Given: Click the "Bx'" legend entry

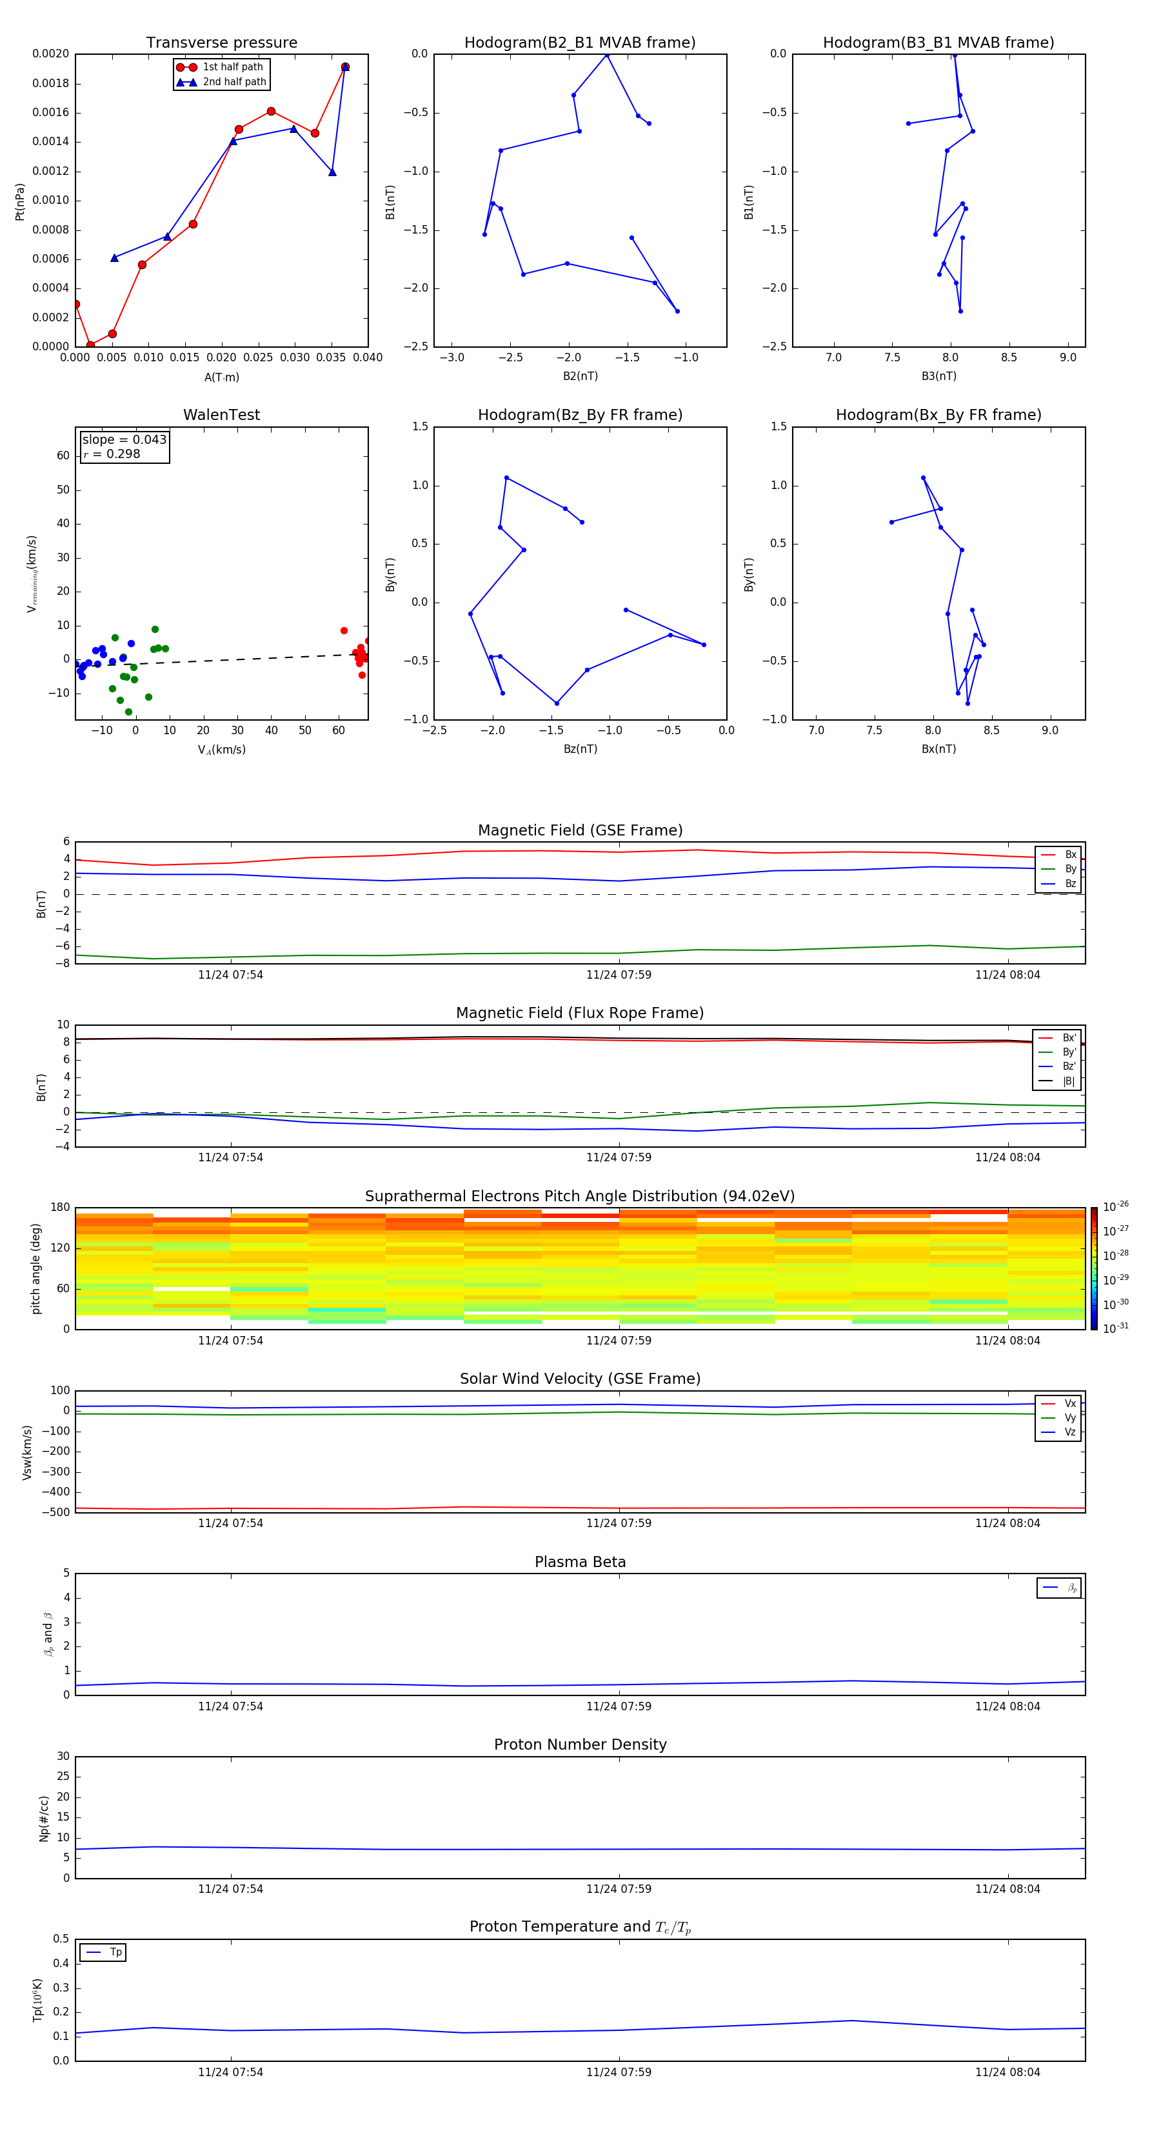Looking at the screenshot, I should pos(1058,1038).
